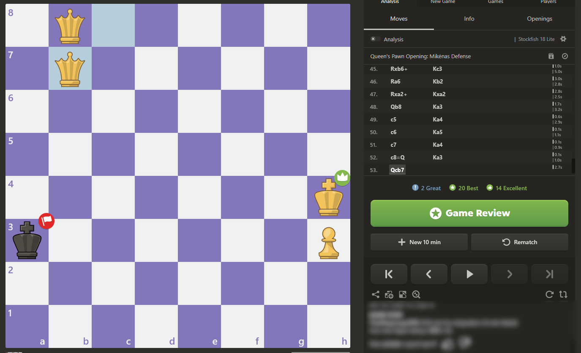The width and height of the screenshot is (581, 353).
Task: Click the 2 Great count label
Action: 431,188
